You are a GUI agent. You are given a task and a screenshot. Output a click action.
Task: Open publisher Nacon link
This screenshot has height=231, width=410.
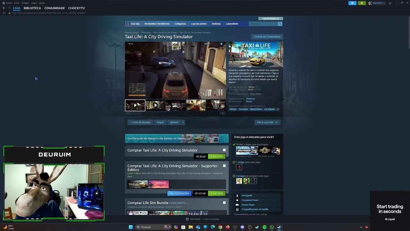(x=249, y=101)
